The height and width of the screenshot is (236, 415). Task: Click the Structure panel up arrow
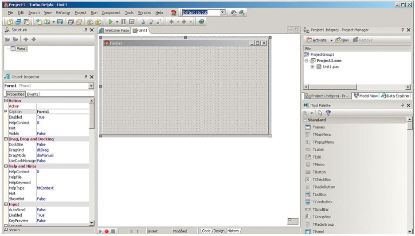(x=26, y=39)
